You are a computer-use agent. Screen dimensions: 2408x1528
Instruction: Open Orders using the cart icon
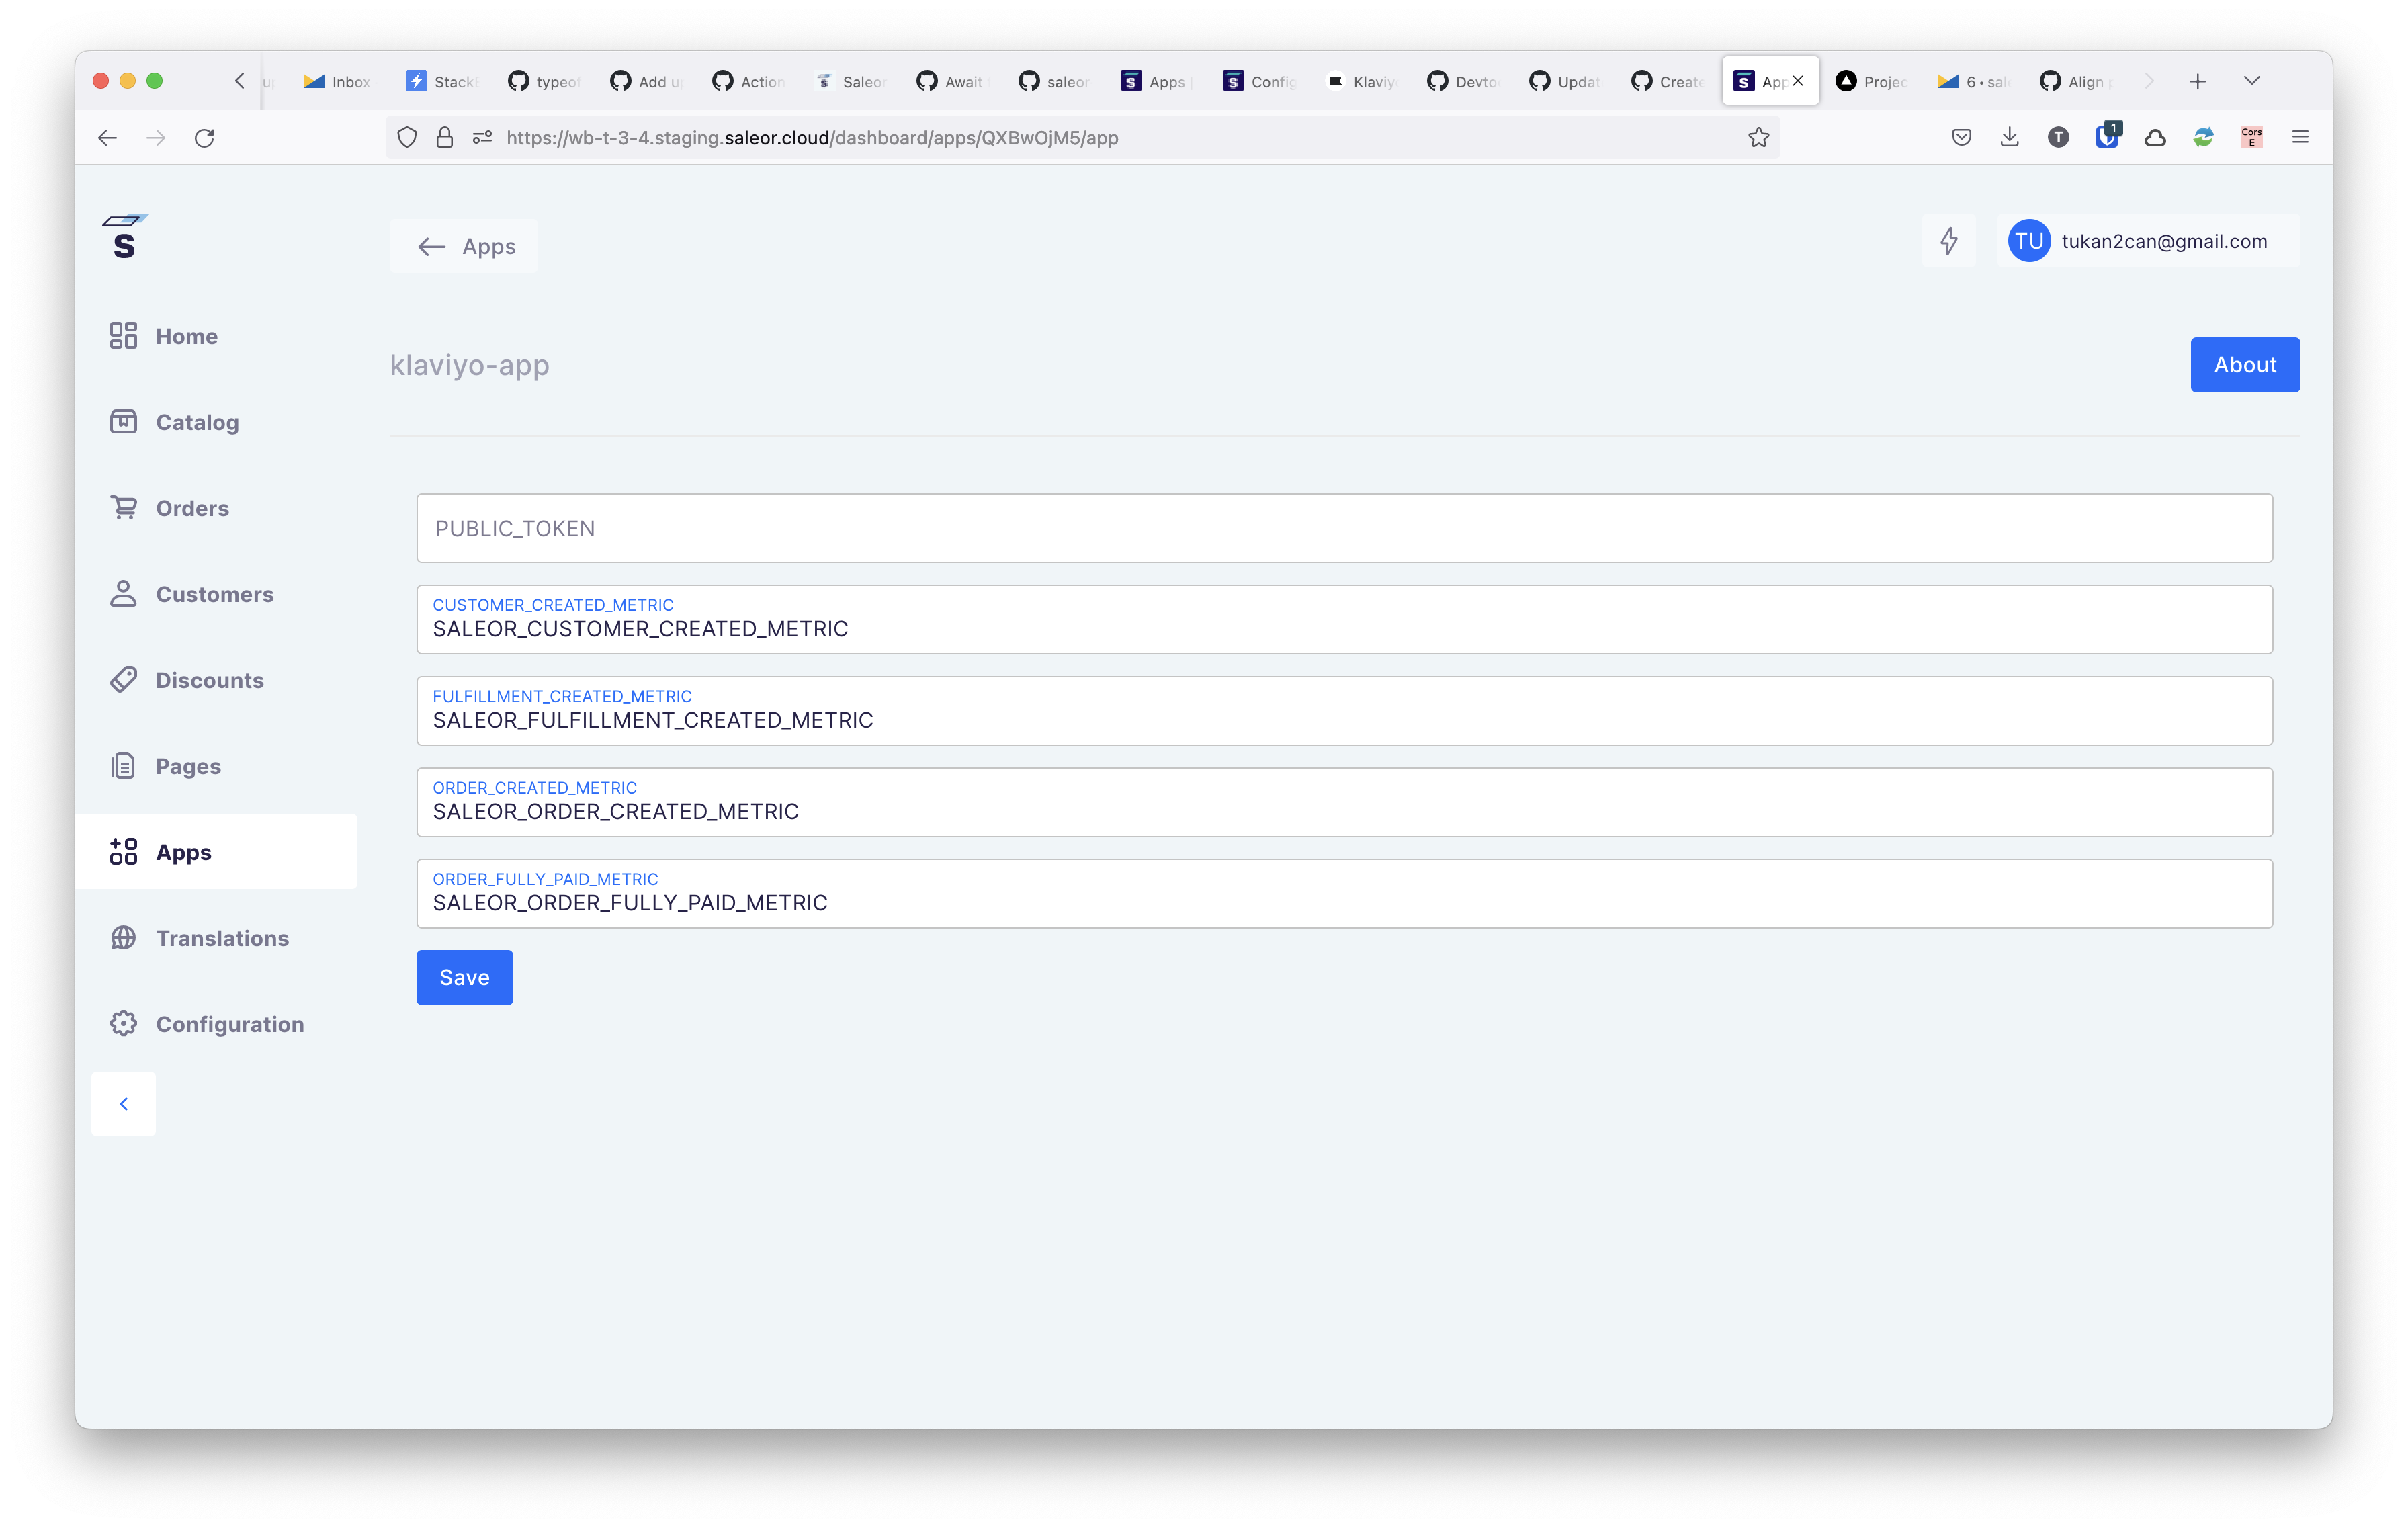(x=123, y=508)
